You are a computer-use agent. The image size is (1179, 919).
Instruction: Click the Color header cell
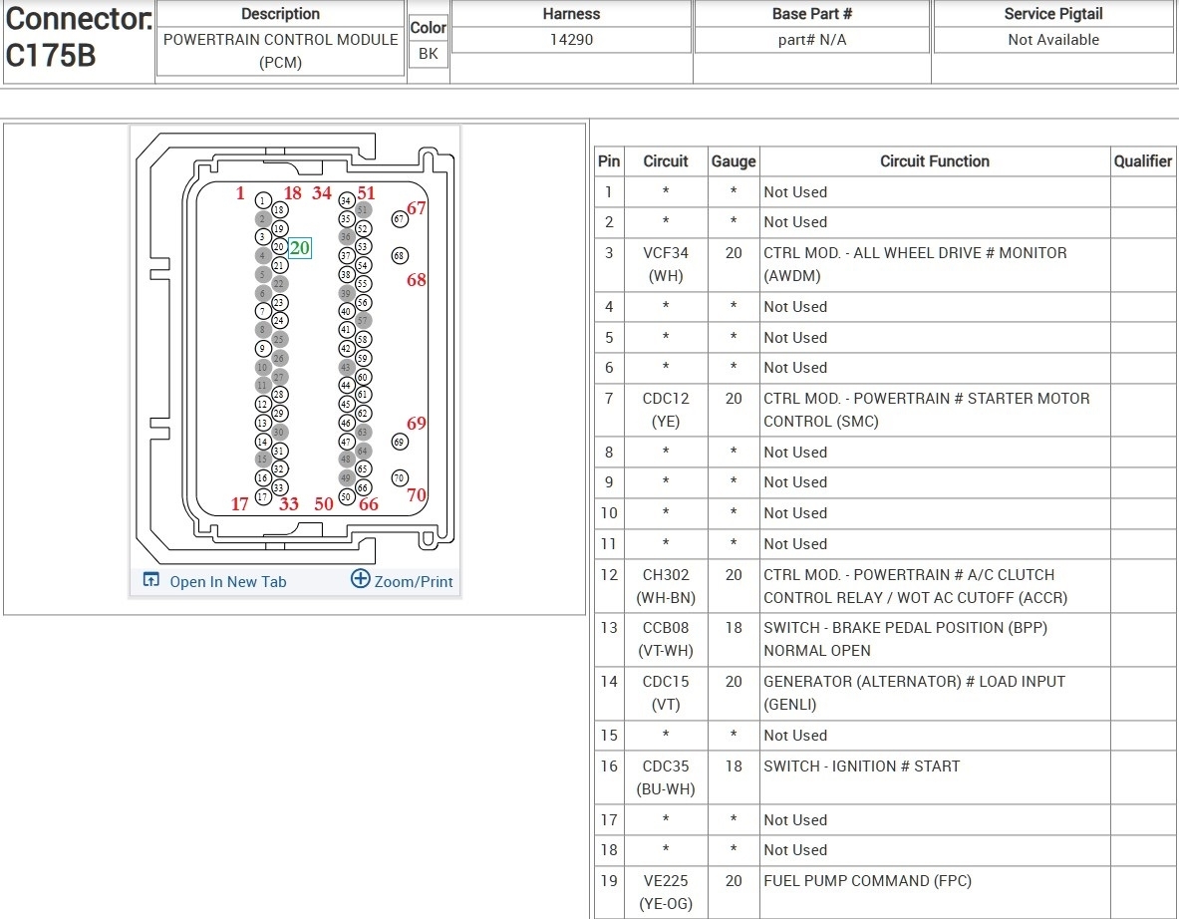pyautogui.click(x=428, y=27)
